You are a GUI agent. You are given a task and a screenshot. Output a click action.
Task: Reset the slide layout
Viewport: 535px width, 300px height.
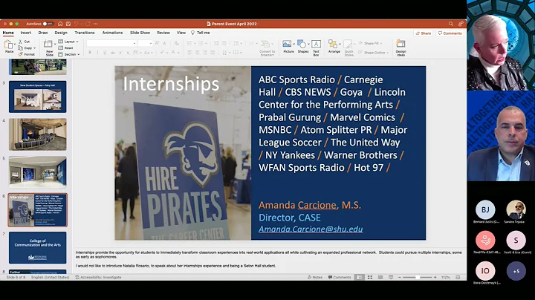pyautogui.click(x=66, y=48)
